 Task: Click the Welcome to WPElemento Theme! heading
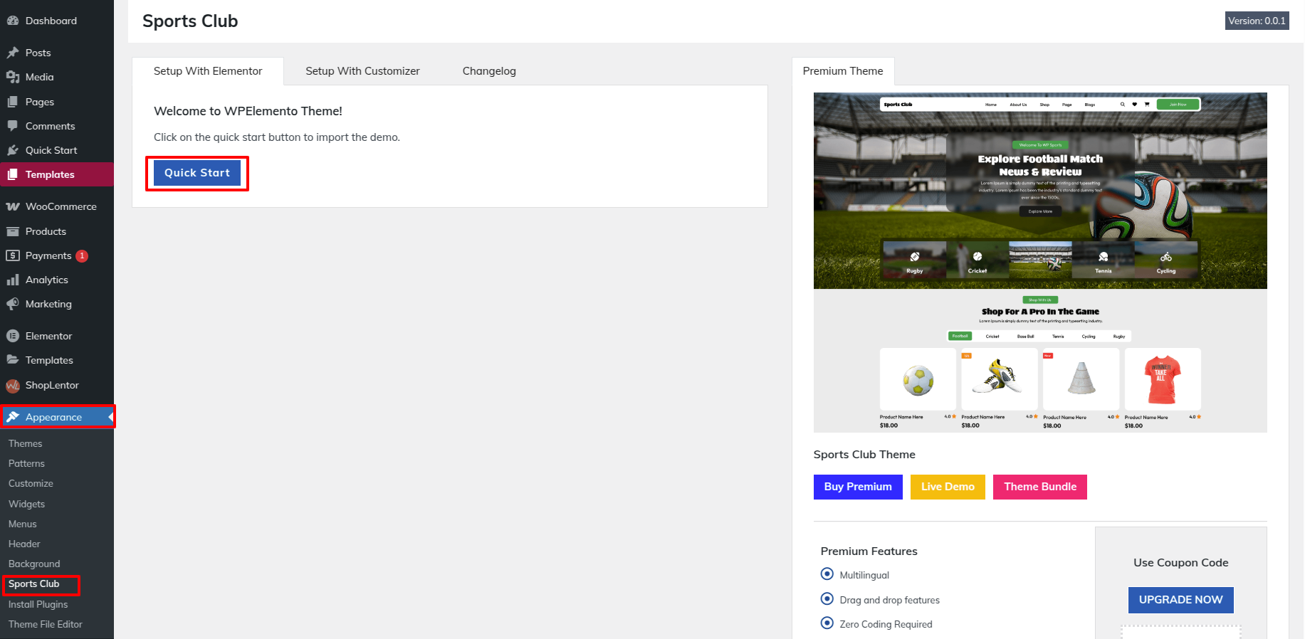click(248, 111)
